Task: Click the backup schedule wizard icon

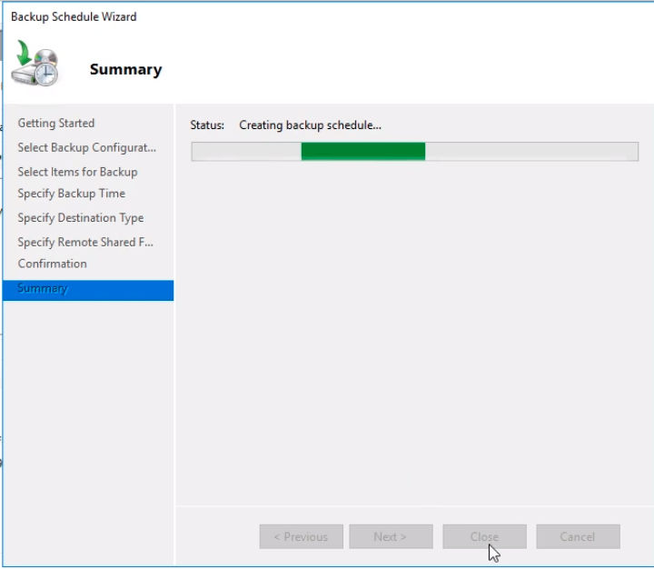Action: (x=35, y=63)
